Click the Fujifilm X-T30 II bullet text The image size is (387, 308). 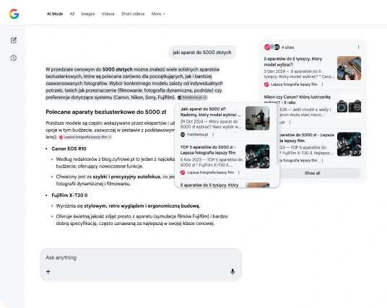point(69,195)
